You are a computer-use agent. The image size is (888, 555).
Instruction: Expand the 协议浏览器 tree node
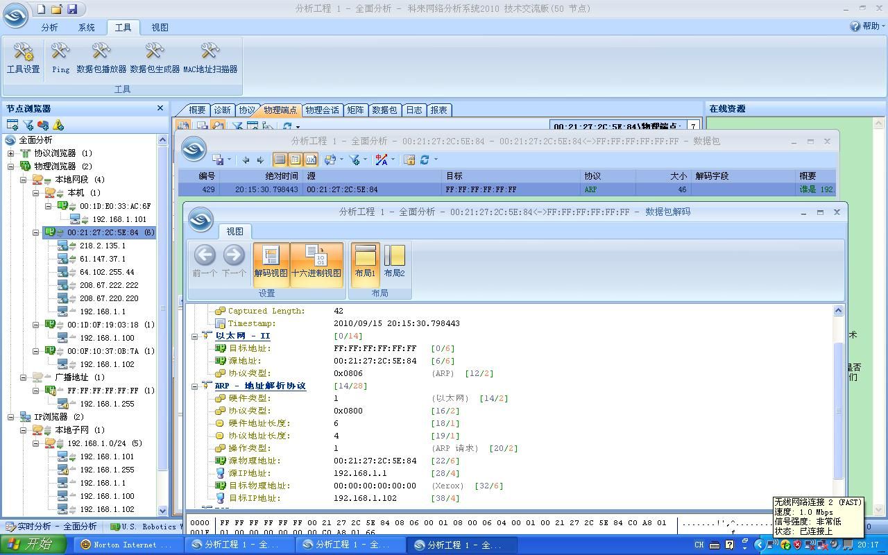coord(11,153)
